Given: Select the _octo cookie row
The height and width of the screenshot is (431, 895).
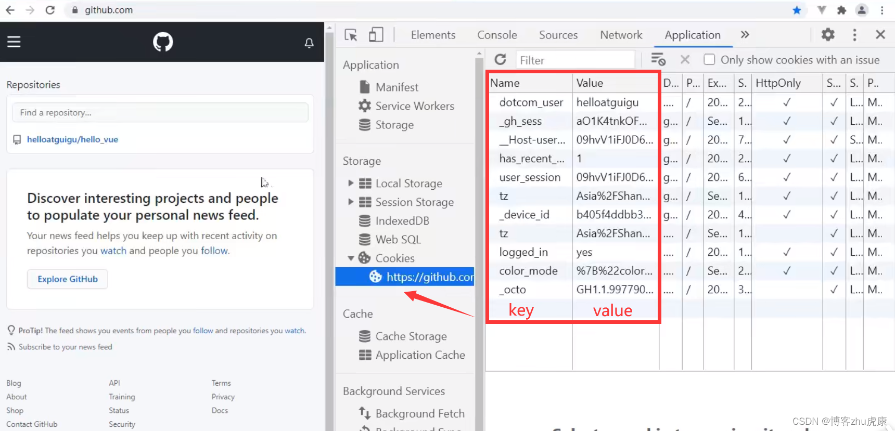Looking at the screenshot, I should point(689,290).
